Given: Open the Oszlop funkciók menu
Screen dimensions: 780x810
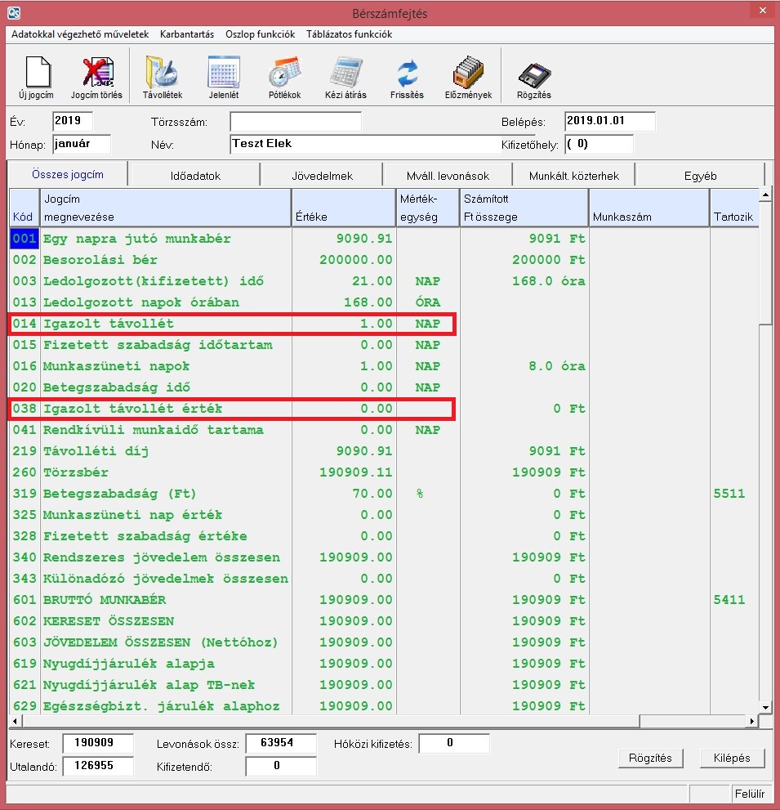Looking at the screenshot, I should tap(260, 34).
